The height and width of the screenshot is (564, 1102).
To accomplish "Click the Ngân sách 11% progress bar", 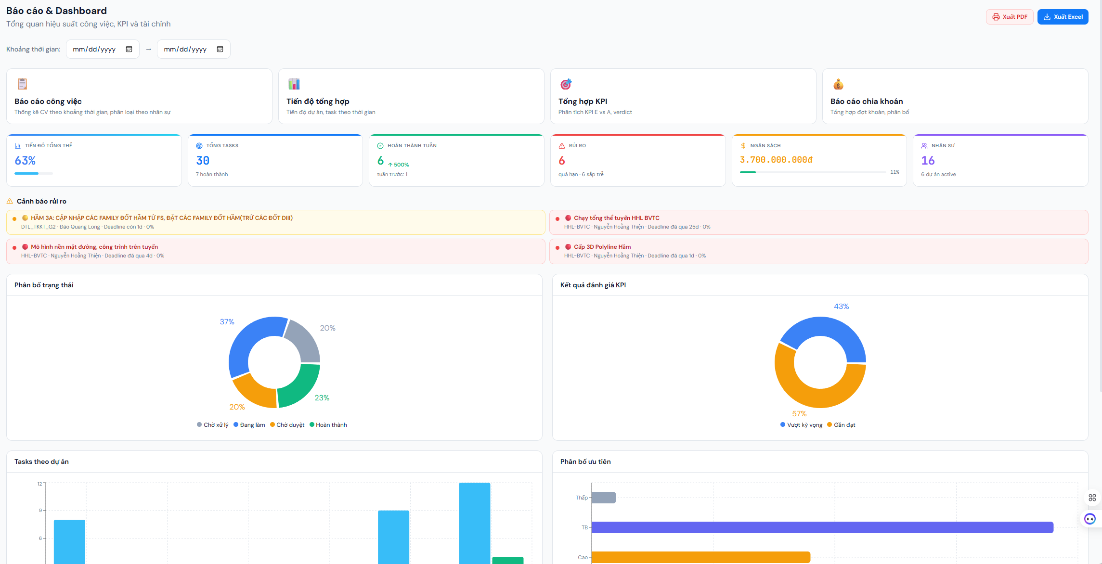I will 813,172.
